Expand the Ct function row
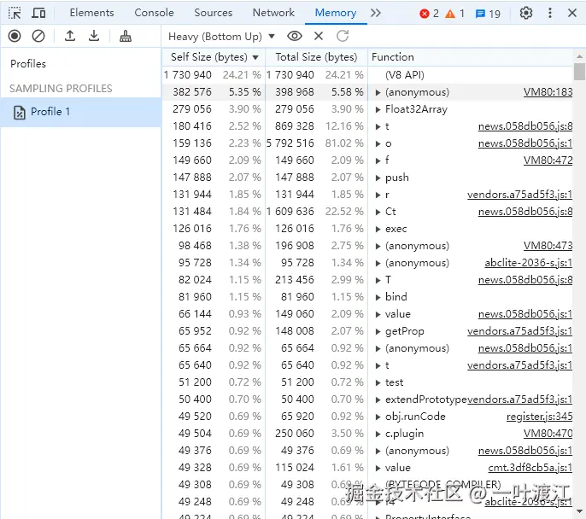The image size is (586, 519). pos(378,212)
